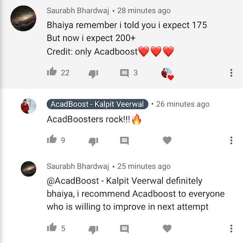The width and height of the screenshot is (243, 243).
Task: Like the reply recommending Acadboost to everyone
Action: (52, 227)
